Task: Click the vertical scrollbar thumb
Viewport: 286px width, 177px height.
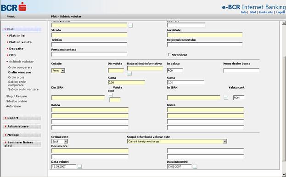Action: (x=284, y=108)
